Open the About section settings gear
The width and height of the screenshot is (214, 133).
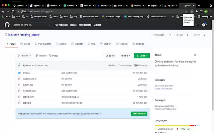click(x=195, y=55)
